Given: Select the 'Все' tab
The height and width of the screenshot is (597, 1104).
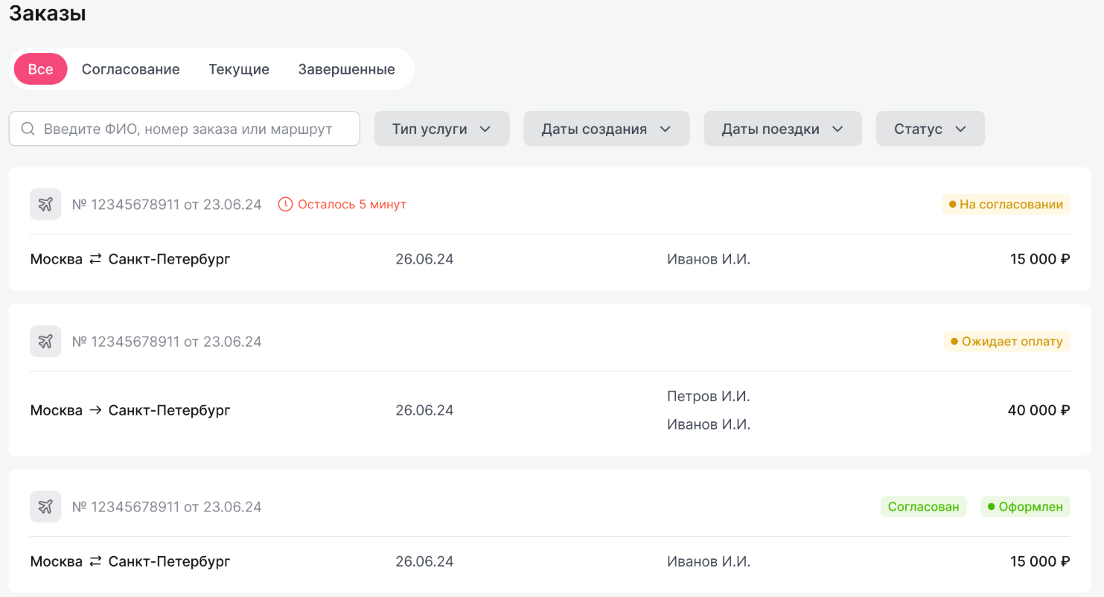Looking at the screenshot, I should tap(41, 69).
